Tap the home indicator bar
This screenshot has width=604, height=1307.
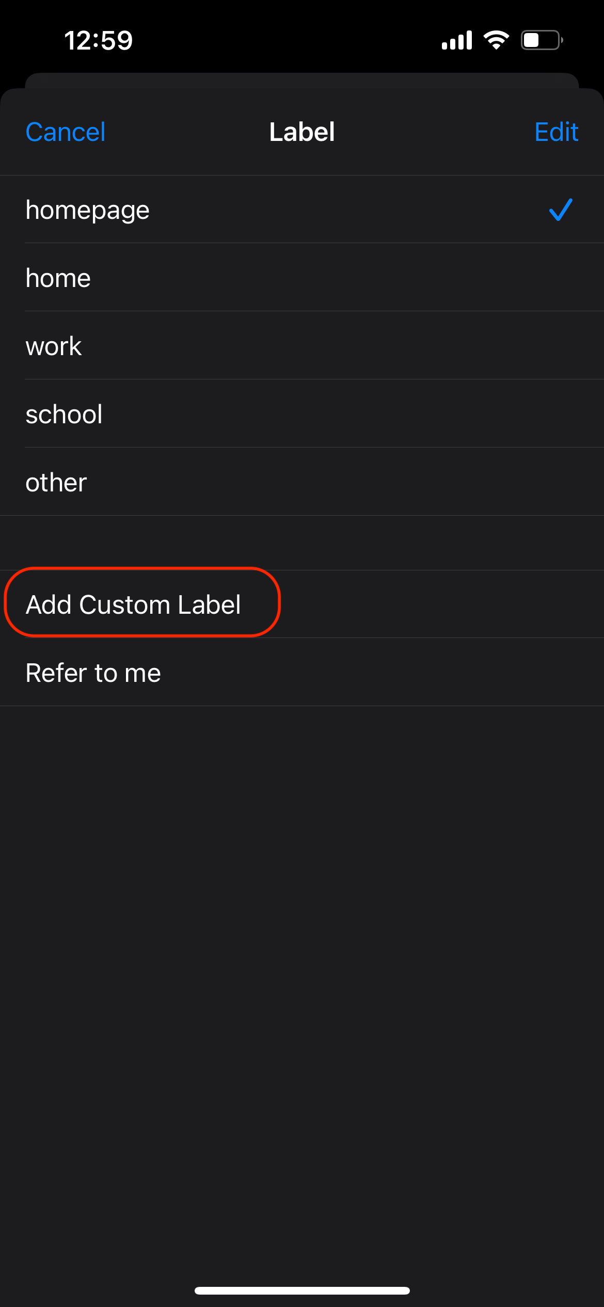tap(302, 1290)
